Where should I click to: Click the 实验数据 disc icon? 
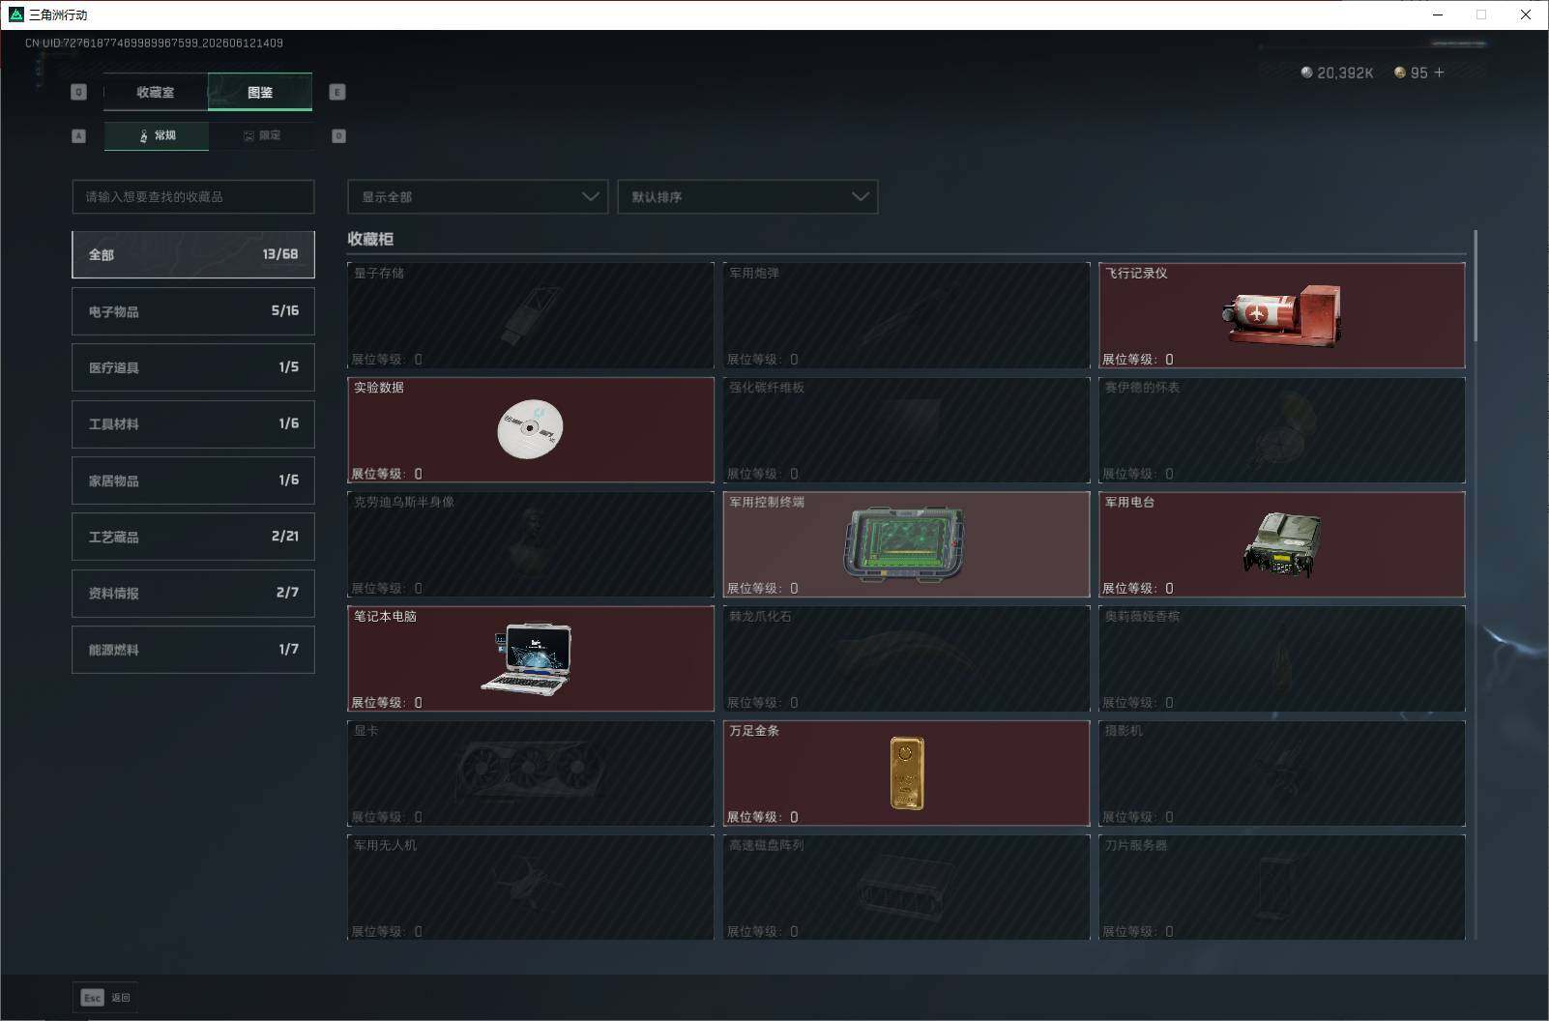pos(530,428)
